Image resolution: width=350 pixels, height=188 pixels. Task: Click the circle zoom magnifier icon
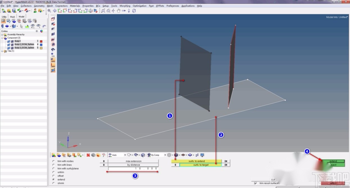pos(108,11)
